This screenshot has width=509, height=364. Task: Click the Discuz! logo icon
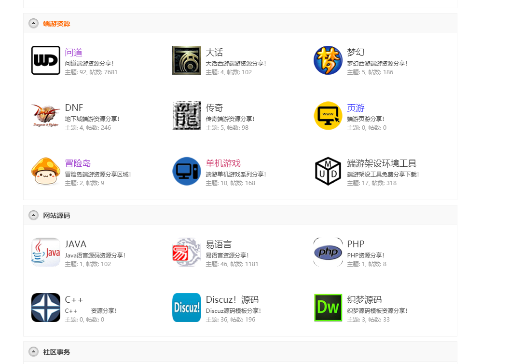(x=187, y=308)
